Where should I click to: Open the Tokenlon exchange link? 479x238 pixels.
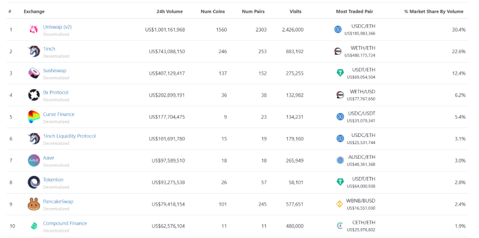click(x=53, y=180)
